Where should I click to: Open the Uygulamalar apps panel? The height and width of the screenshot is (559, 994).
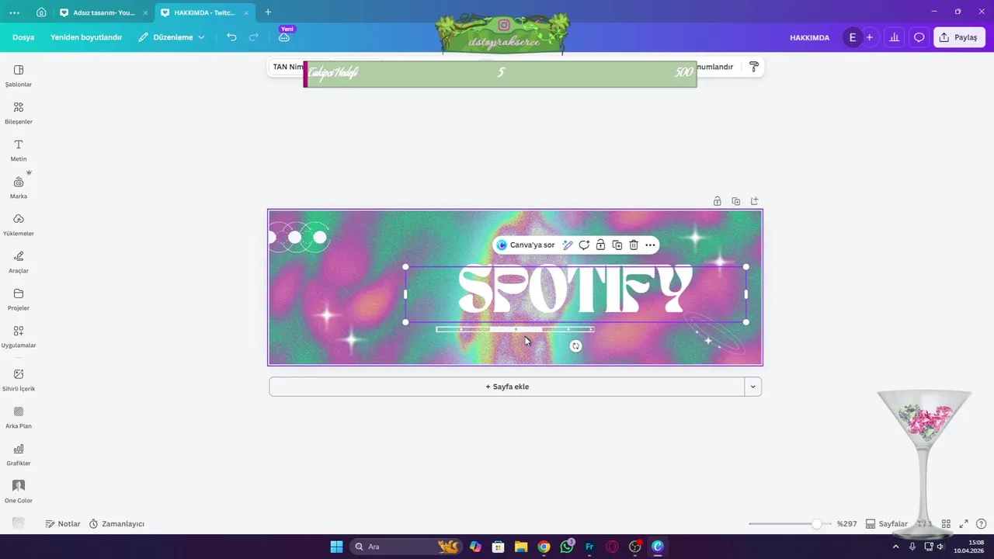[x=19, y=336]
